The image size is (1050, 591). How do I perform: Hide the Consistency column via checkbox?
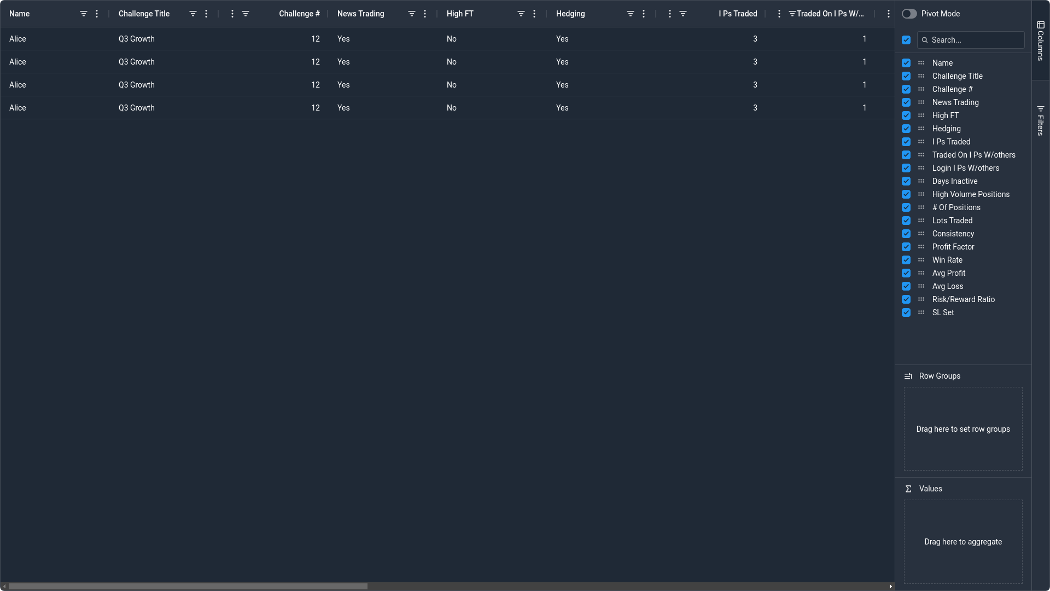point(906,234)
